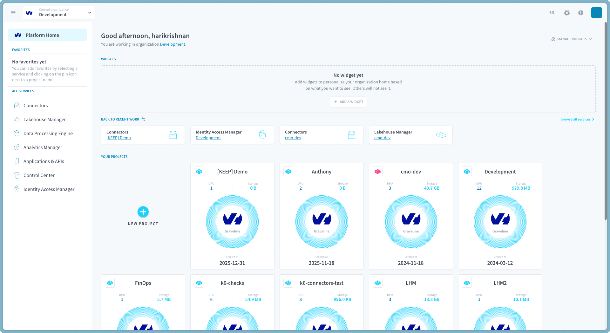The height and width of the screenshot is (333, 610).
Task: Click the FinOps project title
Action: point(143,283)
